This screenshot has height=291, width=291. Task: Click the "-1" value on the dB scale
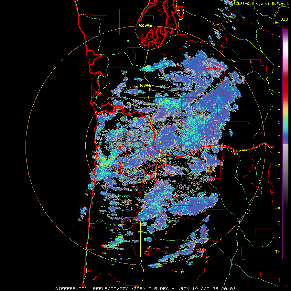[x=278, y=151]
